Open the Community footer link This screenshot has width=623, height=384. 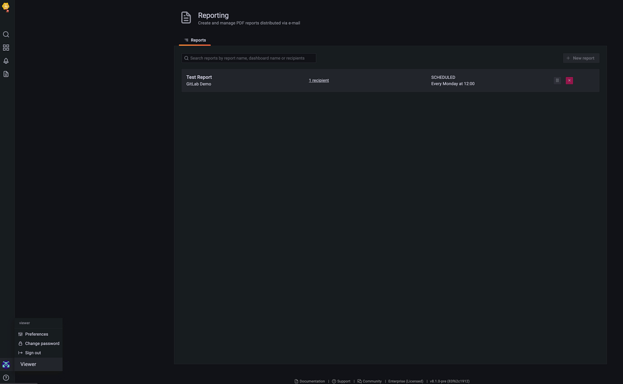[x=370, y=381]
